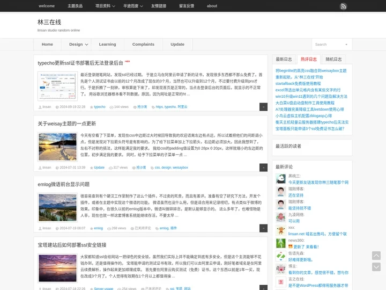
Task: Open comment link 可以用
Action: pyautogui.click(x=294, y=221)
